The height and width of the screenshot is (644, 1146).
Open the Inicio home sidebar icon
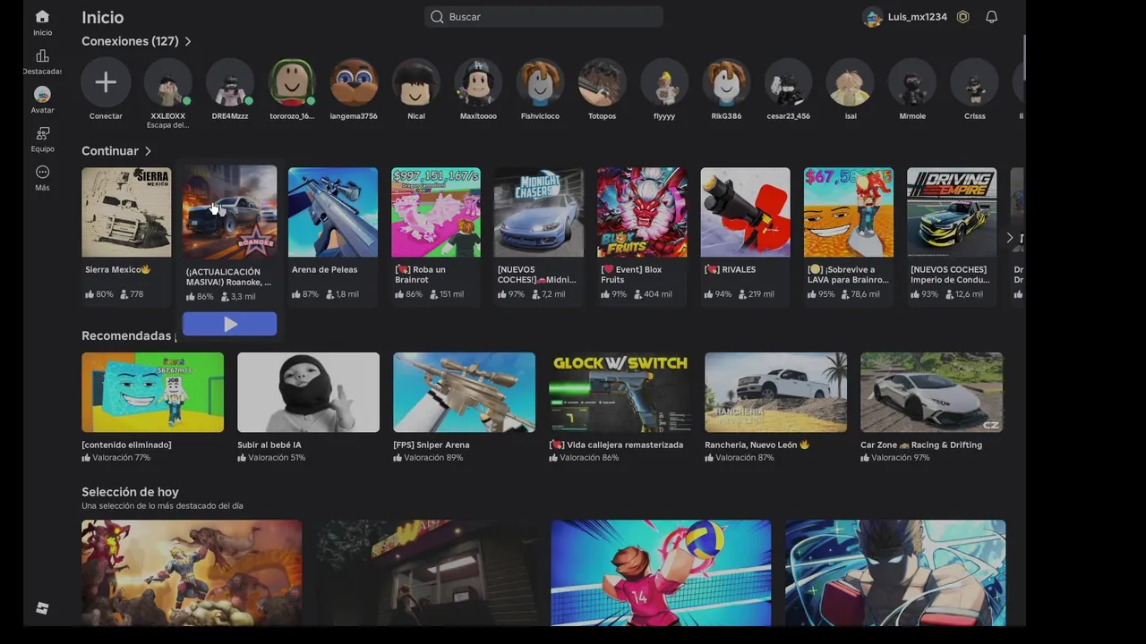42,17
